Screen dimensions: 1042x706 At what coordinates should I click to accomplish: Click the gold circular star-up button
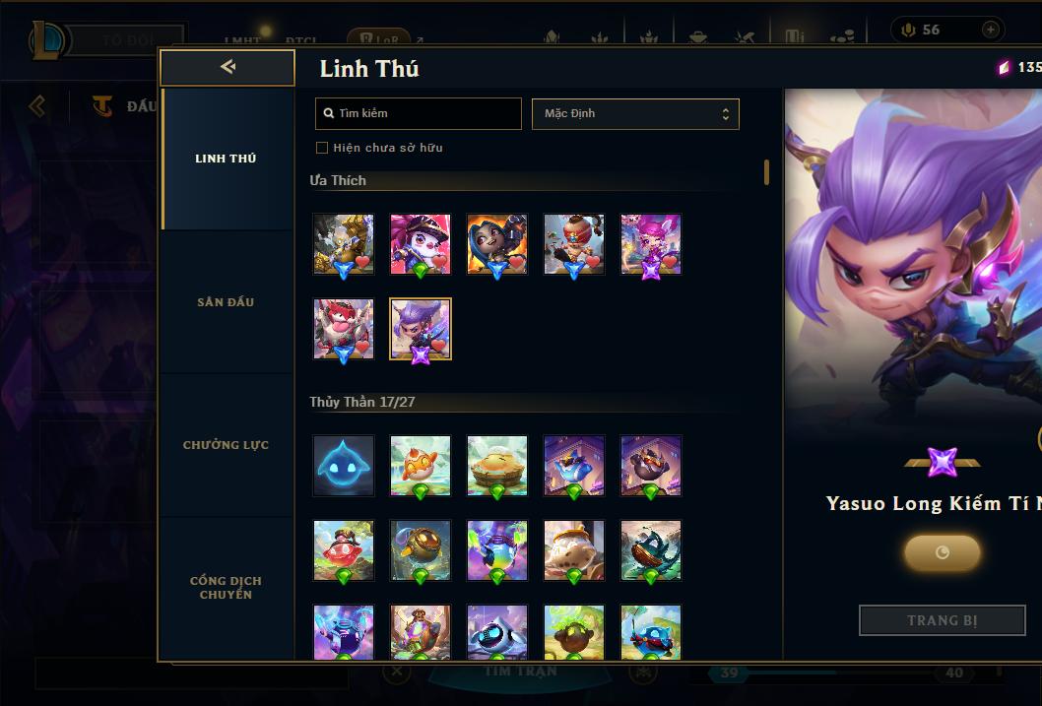point(942,552)
